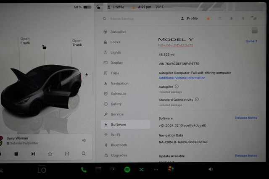The image size is (269, 179).
Task: Click navigation data NA-2024.8-14924 text
Action: (x=183, y=142)
